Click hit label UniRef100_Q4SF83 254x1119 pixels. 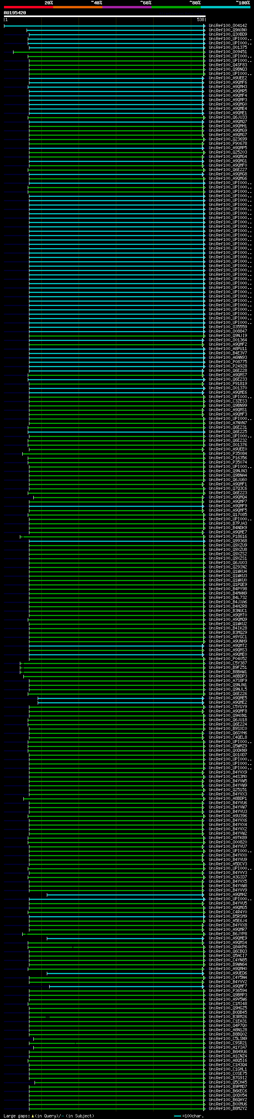click(228, 65)
